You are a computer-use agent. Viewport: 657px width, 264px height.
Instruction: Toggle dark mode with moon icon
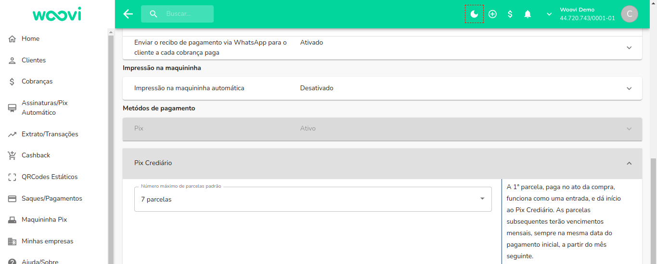click(x=474, y=14)
